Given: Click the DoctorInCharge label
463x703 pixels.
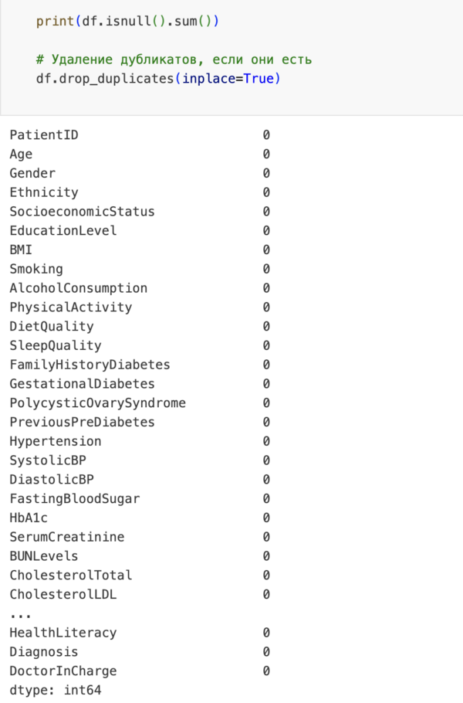Looking at the screenshot, I should [x=63, y=671].
